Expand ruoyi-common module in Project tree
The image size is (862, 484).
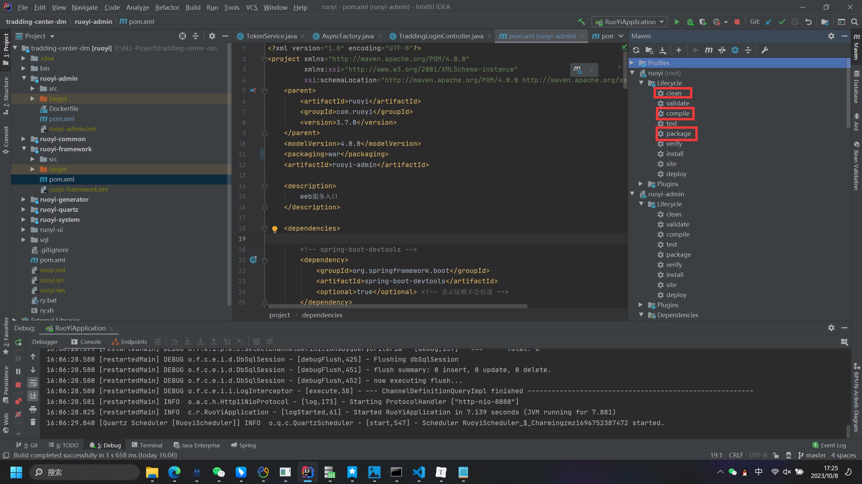23,139
